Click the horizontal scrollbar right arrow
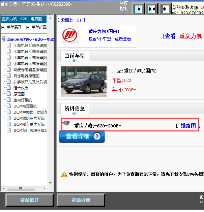The image size is (204, 212). (x=44, y=188)
